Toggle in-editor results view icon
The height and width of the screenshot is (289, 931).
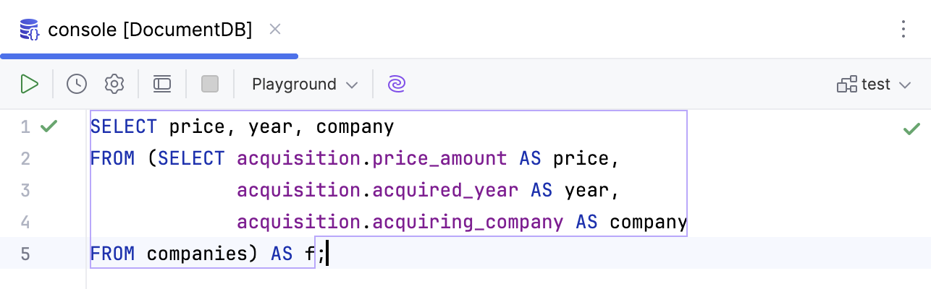coord(162,84)
